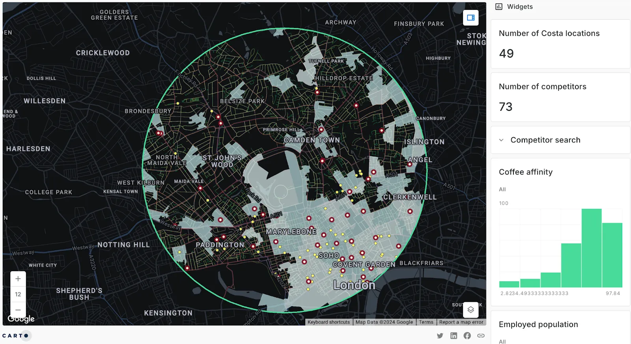This screenshot has height=344, width=631.
Task: Expand the Competitor search section
Action: [545, 140]
